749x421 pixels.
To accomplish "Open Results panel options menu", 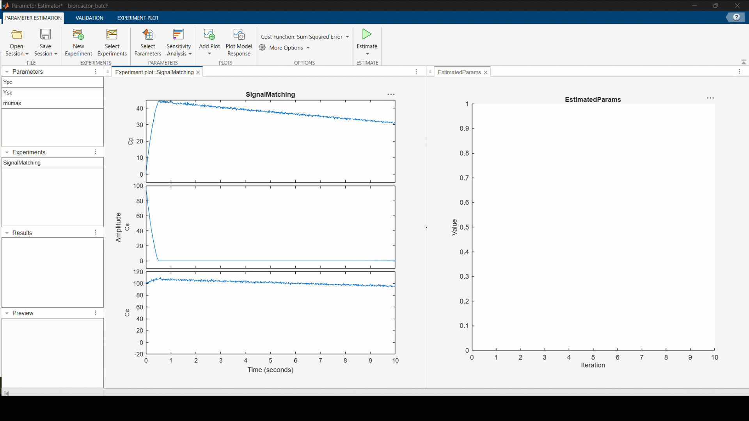I will [96, 232].
